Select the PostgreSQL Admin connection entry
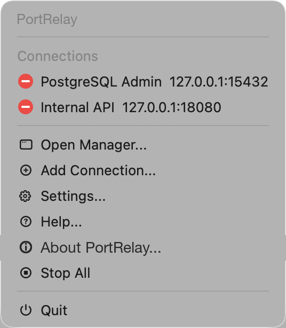This screenshot has height=328, width=286. point(143,81)
